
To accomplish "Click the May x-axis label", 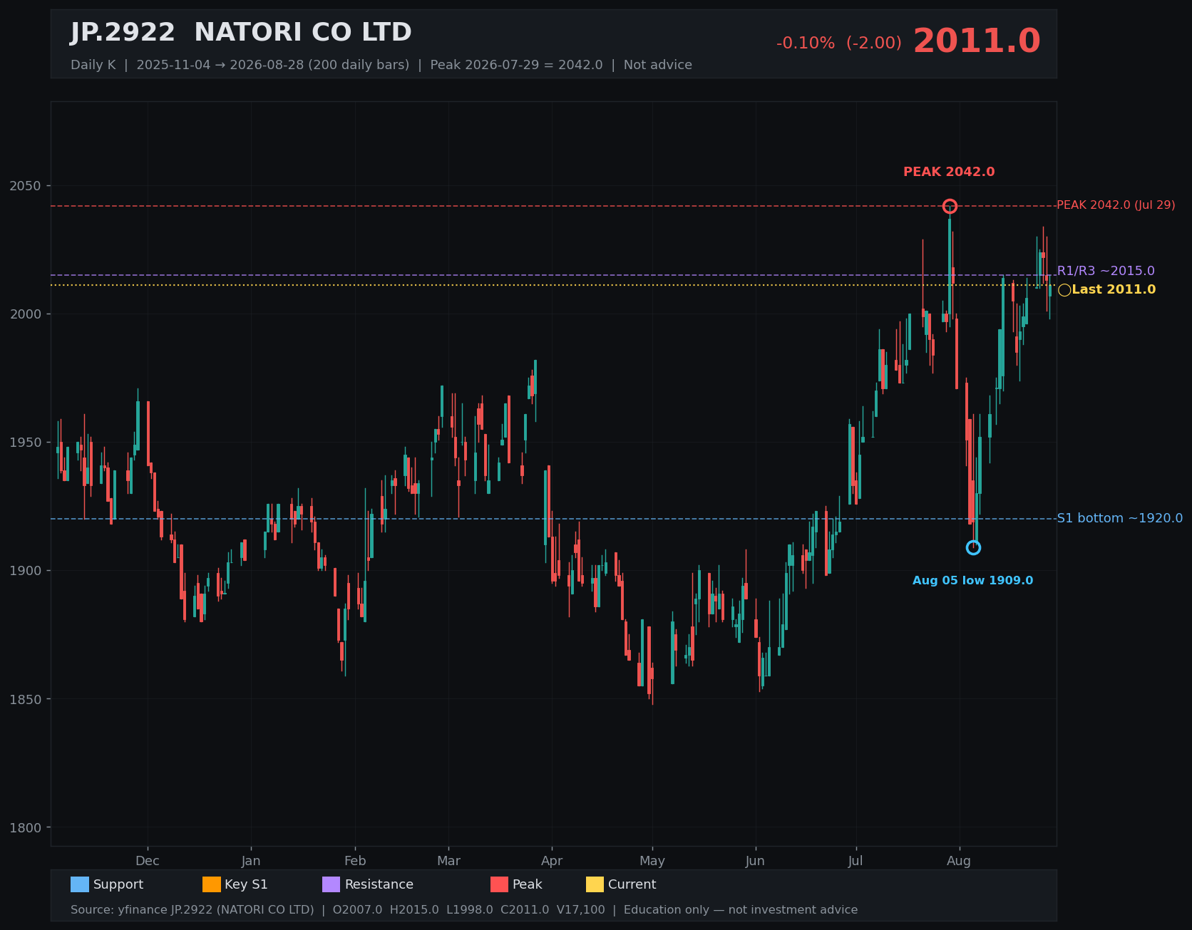I will pyautogui.click(x=652, y=861).
